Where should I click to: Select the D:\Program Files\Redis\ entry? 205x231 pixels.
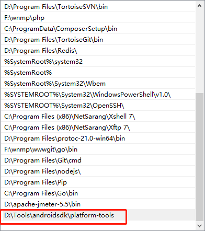click(98, 51)
